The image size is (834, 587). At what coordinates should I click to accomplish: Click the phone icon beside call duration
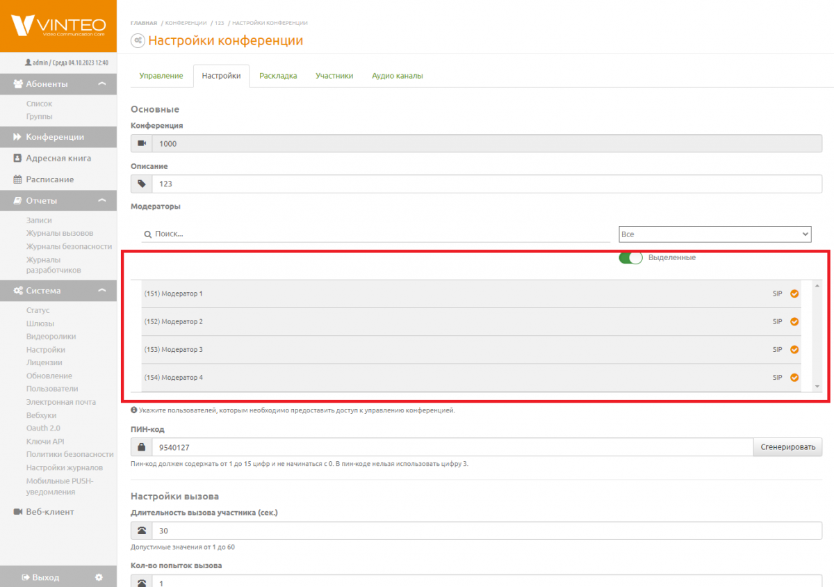(x=142, y=531)
